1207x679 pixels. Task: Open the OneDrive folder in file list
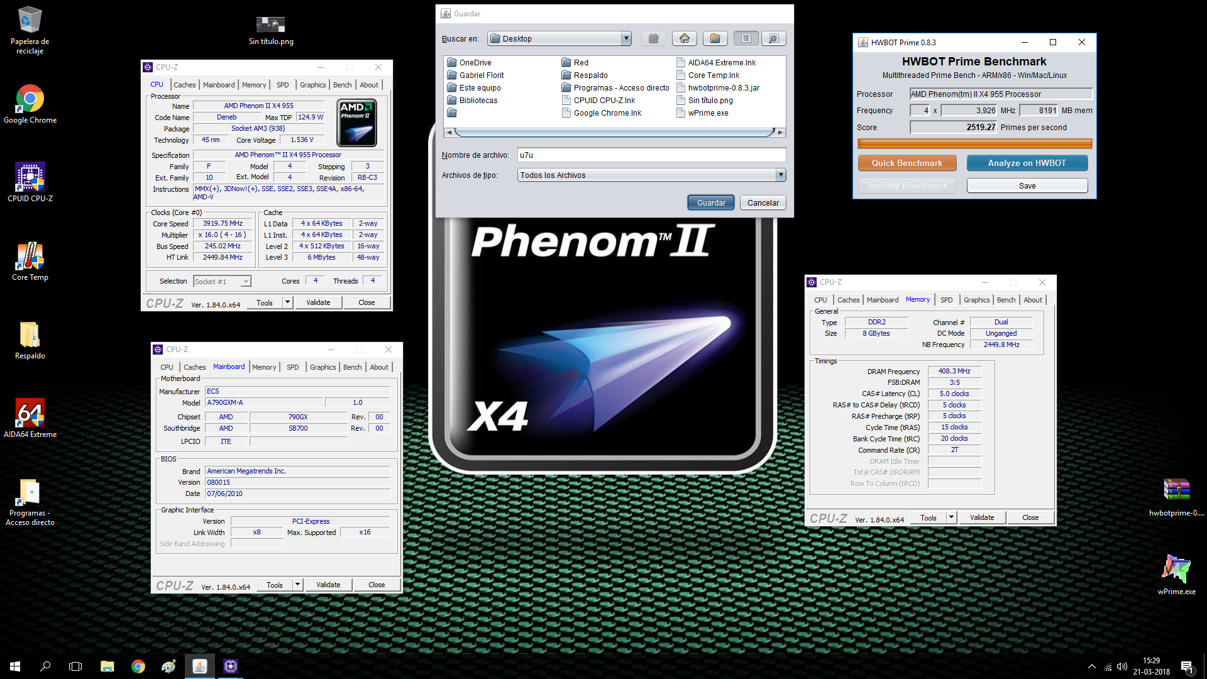click(469, 62)
